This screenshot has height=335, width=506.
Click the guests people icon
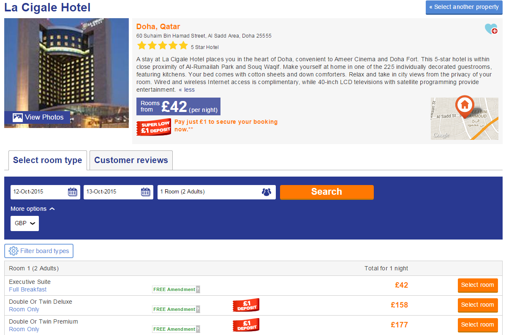click(266, 192)
